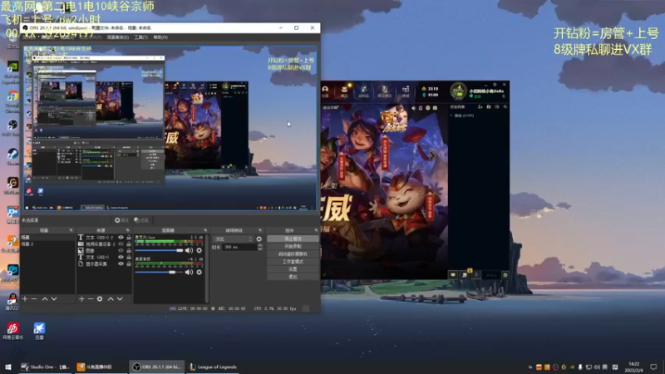Select scene 2 in the scenes list

tap(47, 244)
